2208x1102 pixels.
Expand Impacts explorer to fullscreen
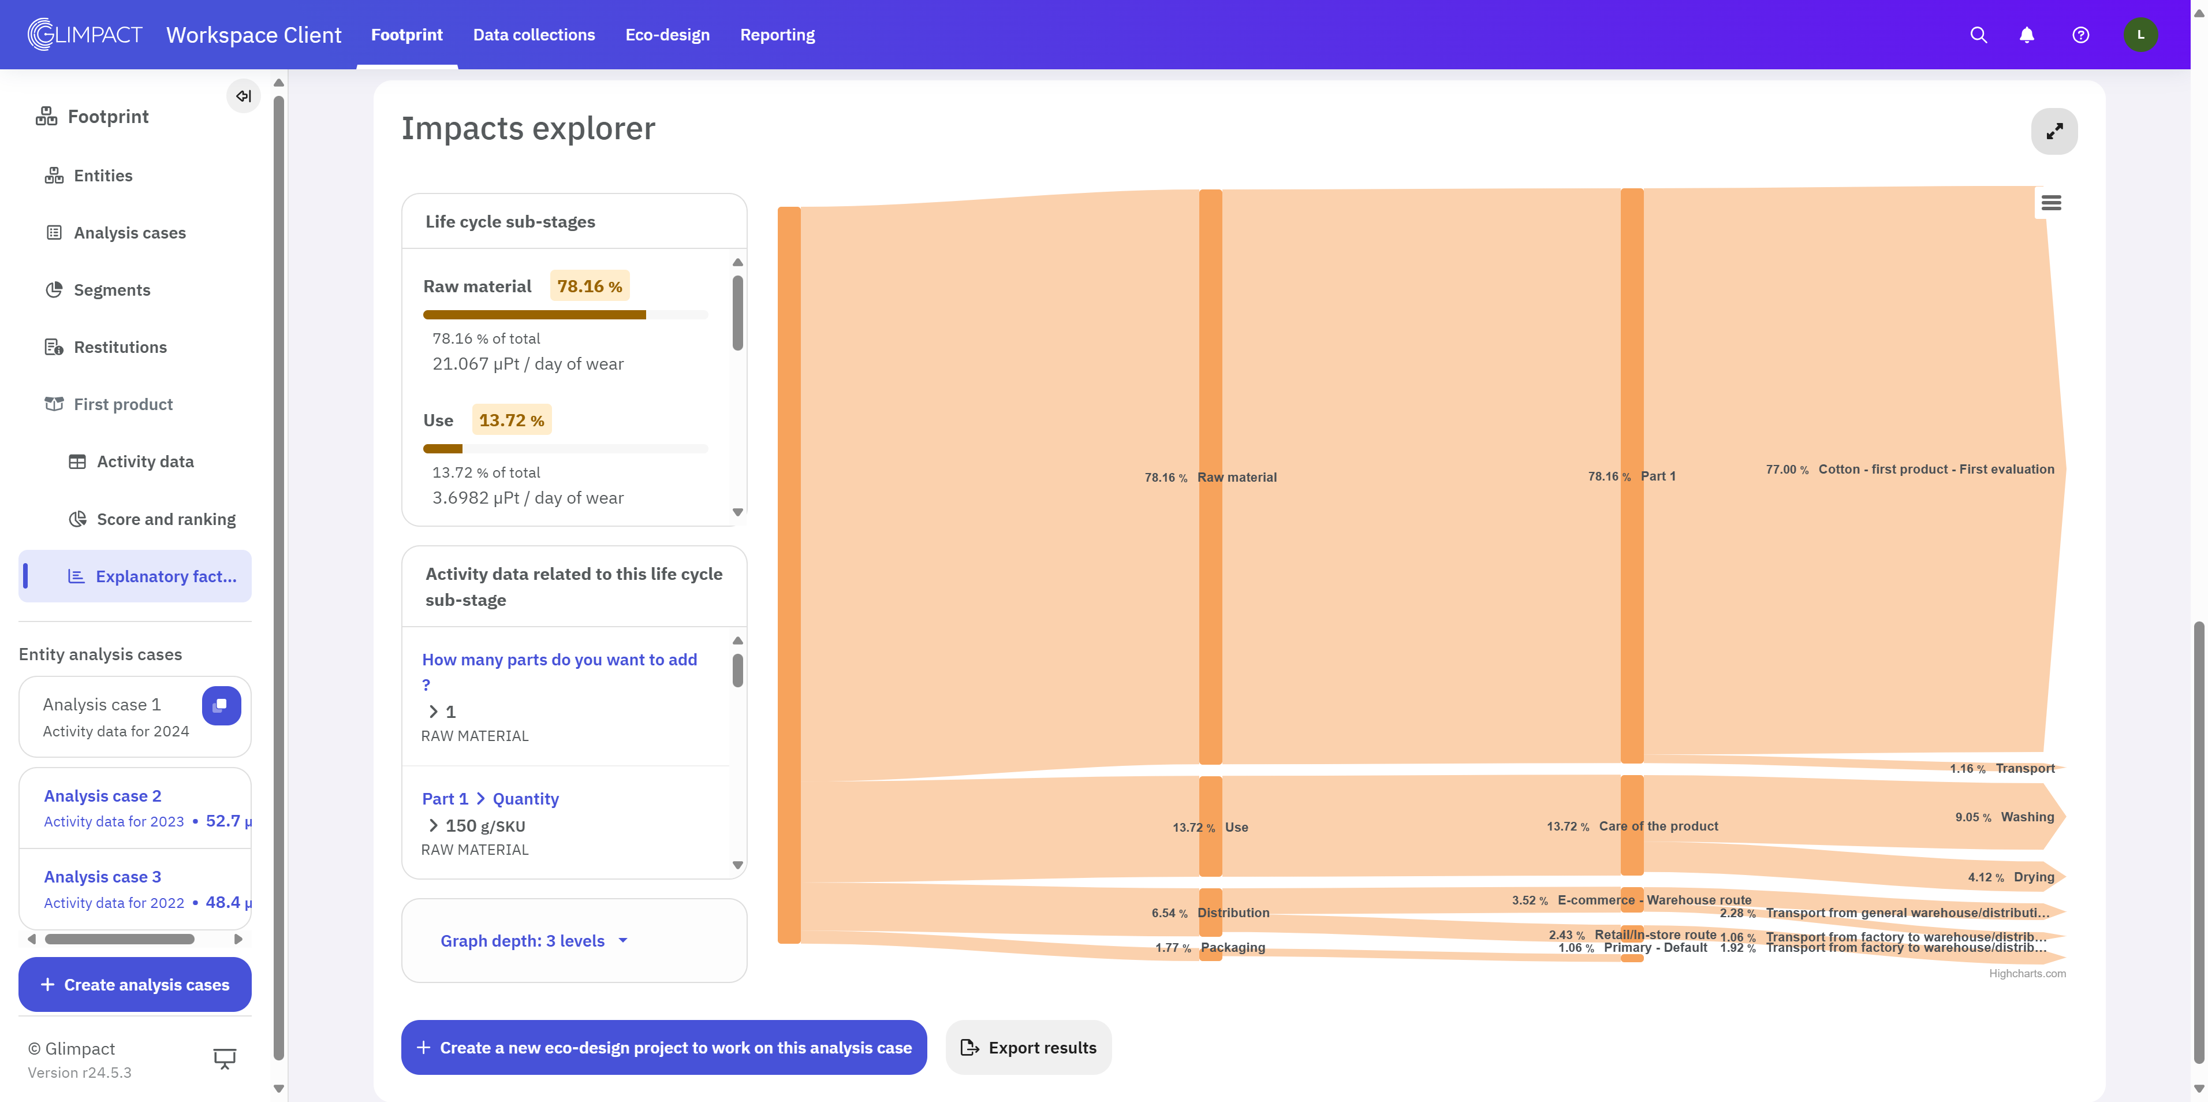click(2054, 131)
